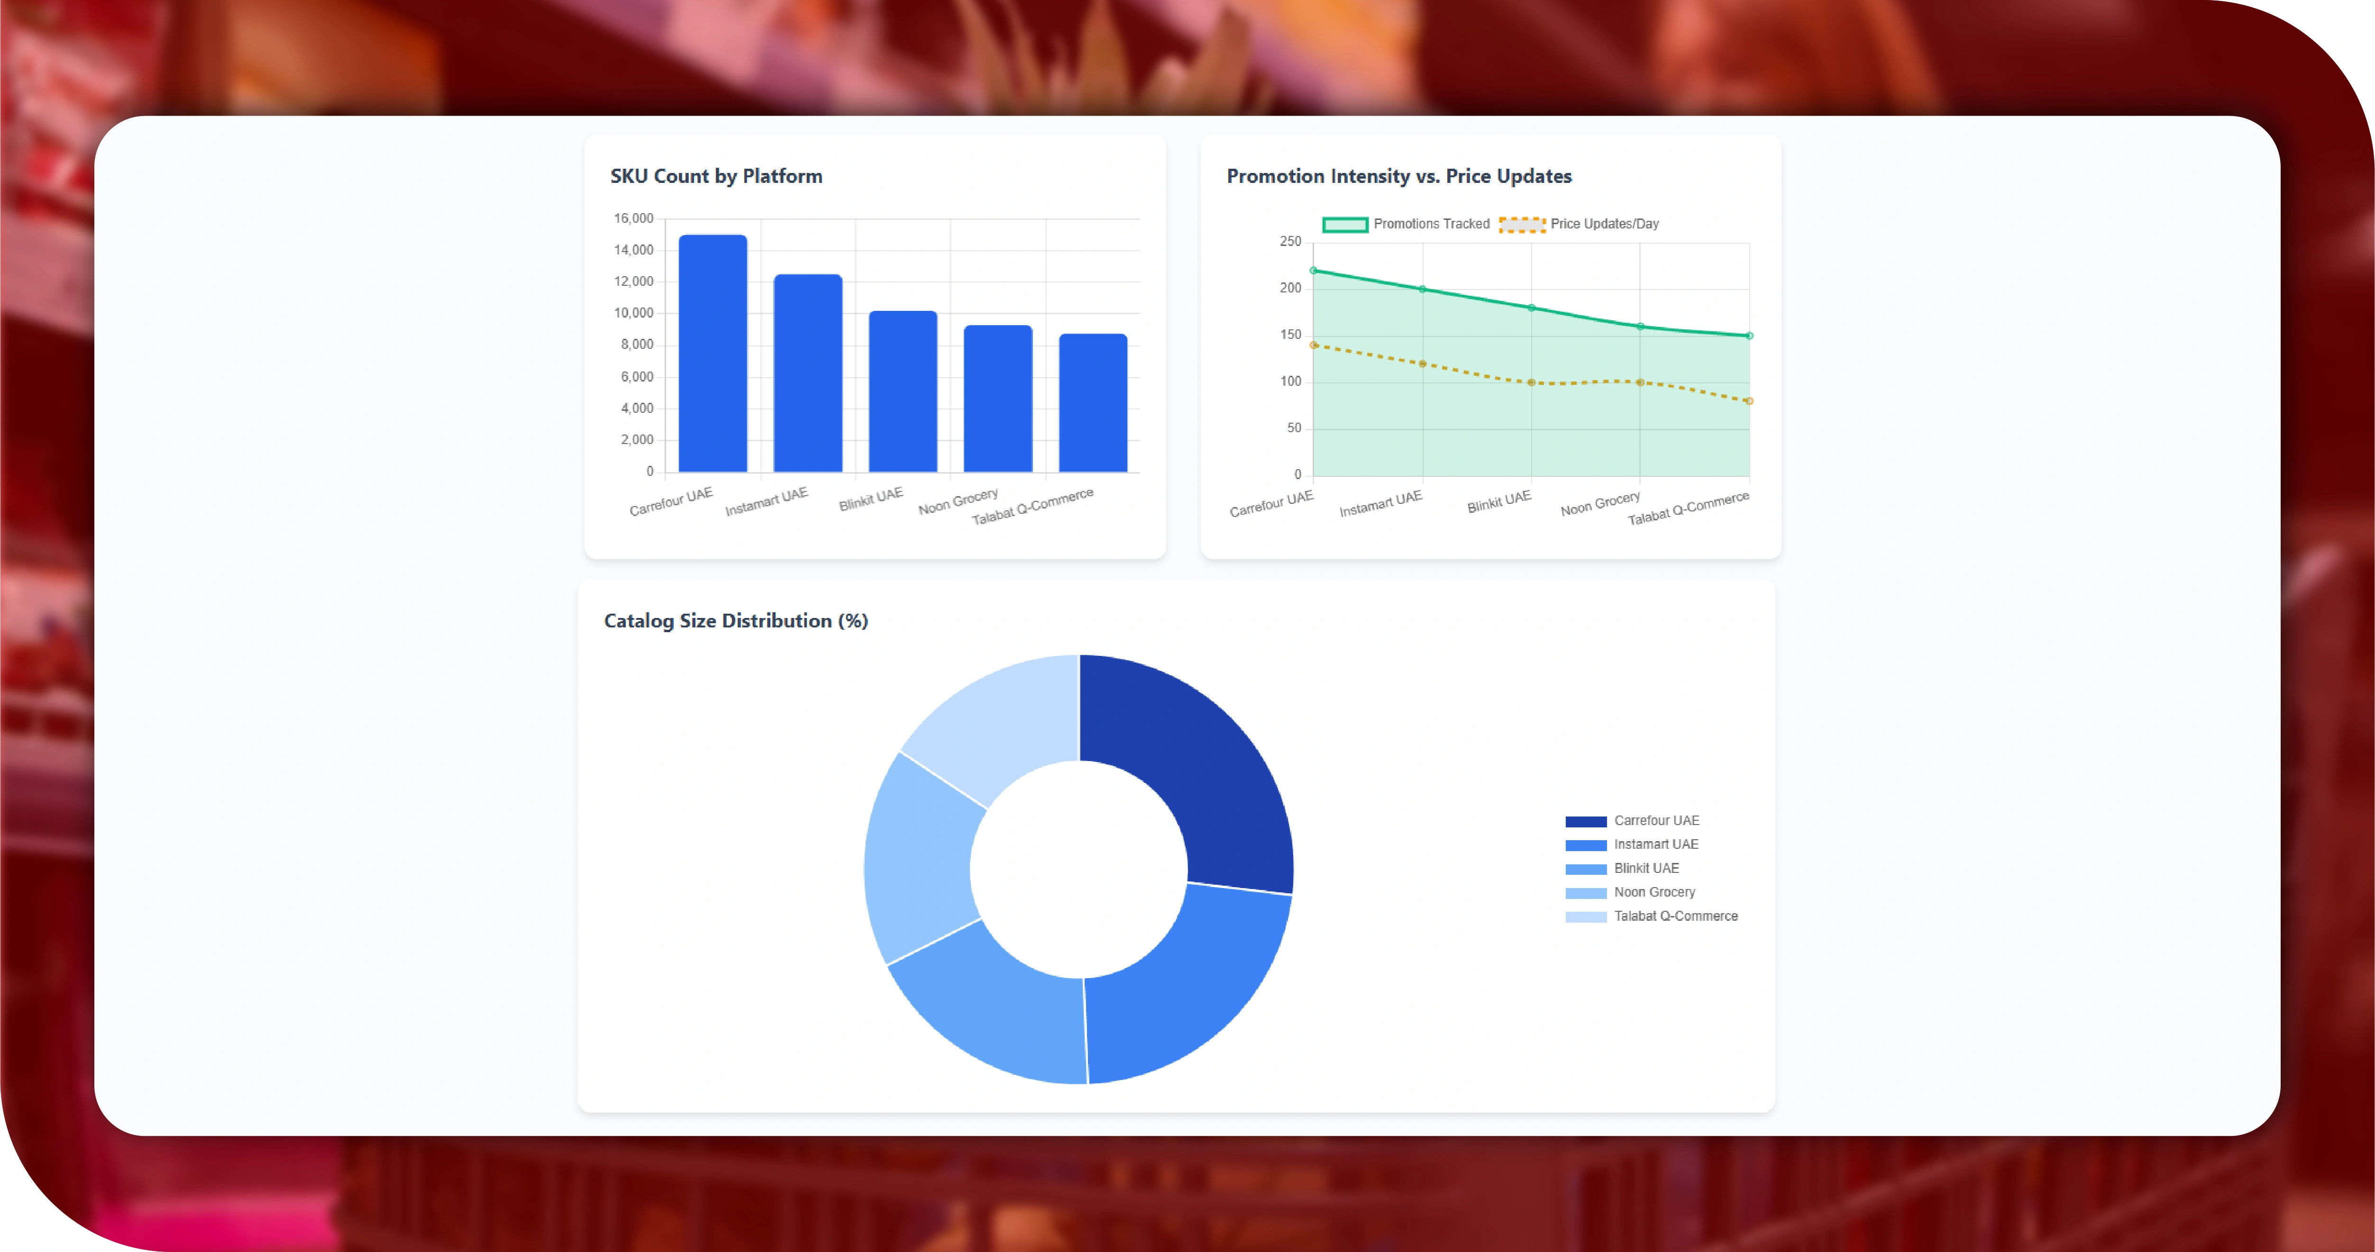Select the Blinkit UAE bar

903,392
